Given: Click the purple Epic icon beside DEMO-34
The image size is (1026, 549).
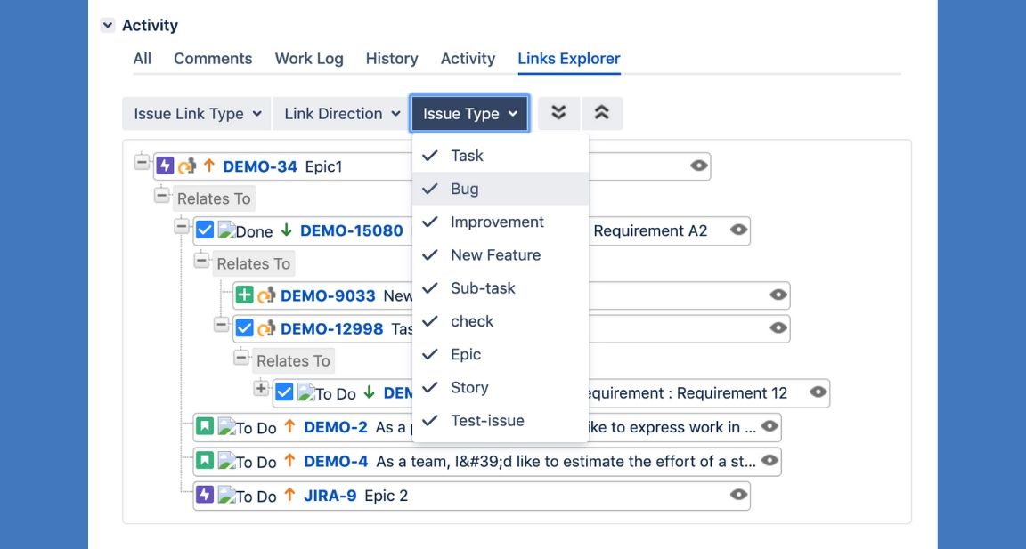Looking at the screenshot, I should click(x=165, y=166).
